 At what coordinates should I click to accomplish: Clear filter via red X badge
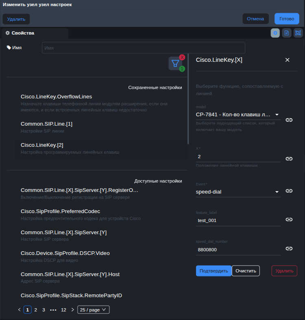[182, 57]
